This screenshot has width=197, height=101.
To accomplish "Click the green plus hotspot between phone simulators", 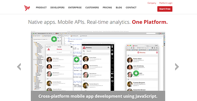I will pyautogui.click(x=76, y=60).
